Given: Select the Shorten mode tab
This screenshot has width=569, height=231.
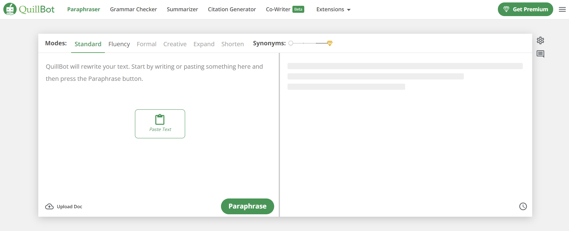Looking at the screenshot, I should click(x=233, y=44).
